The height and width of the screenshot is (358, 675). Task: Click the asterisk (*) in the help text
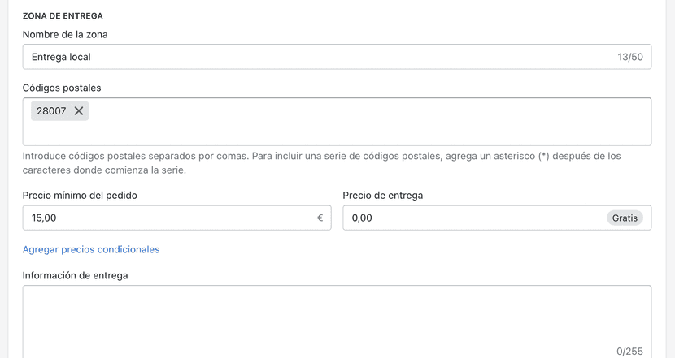[x=543, y=156]
